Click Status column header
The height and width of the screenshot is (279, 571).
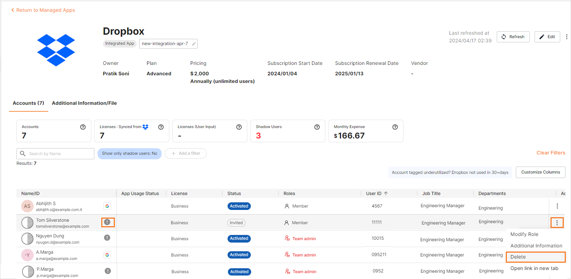[234, 193]
